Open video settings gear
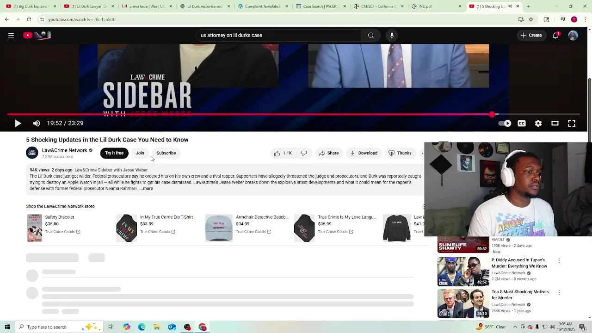This screenshot has height=333, width=592. coord(538,123)
